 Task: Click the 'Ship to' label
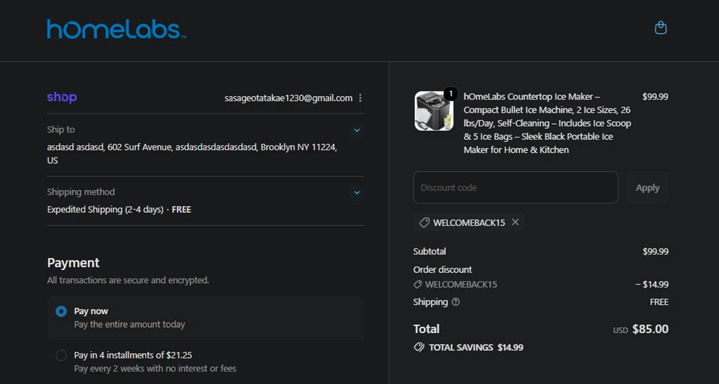pyautogui.click(x=61, y=130)
